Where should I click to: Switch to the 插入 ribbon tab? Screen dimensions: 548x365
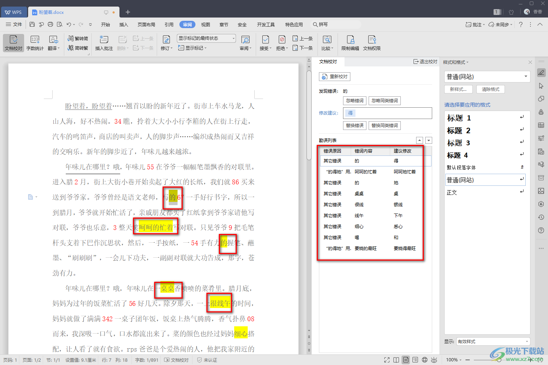(x=124, y=24)
